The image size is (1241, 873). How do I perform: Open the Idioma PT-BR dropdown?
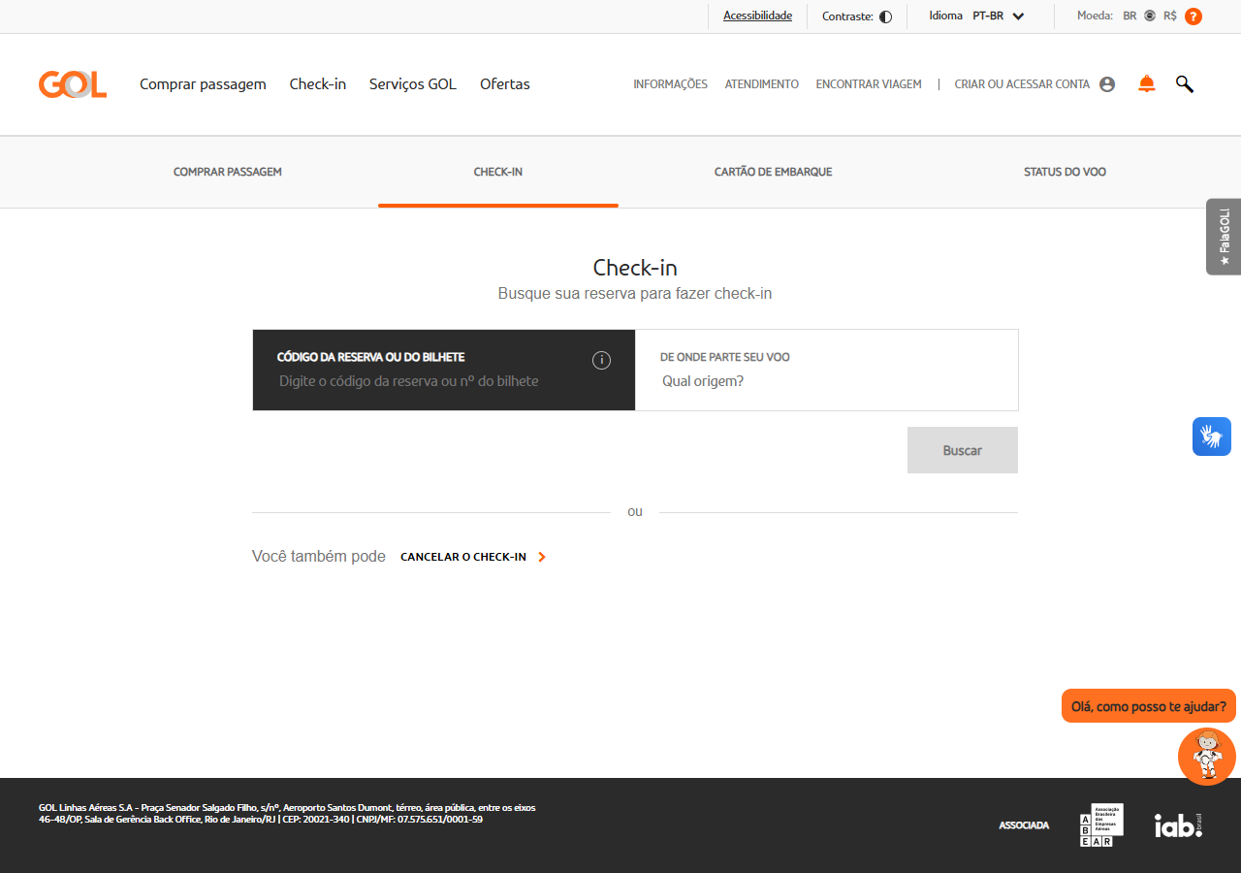point(976,16)
